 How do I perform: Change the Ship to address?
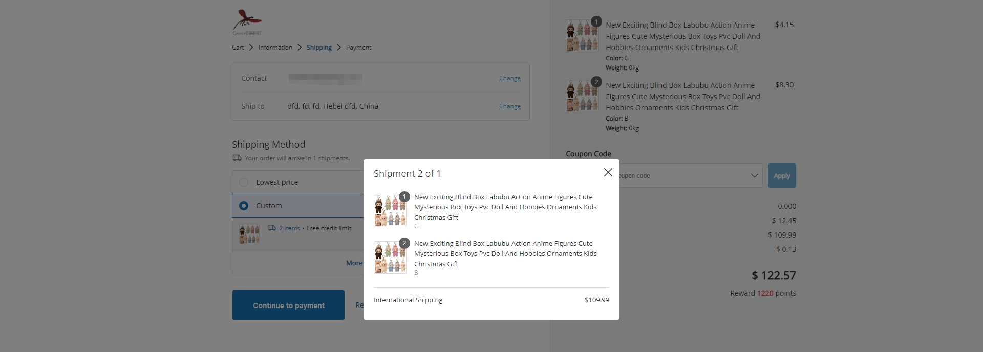coord(510,106)
